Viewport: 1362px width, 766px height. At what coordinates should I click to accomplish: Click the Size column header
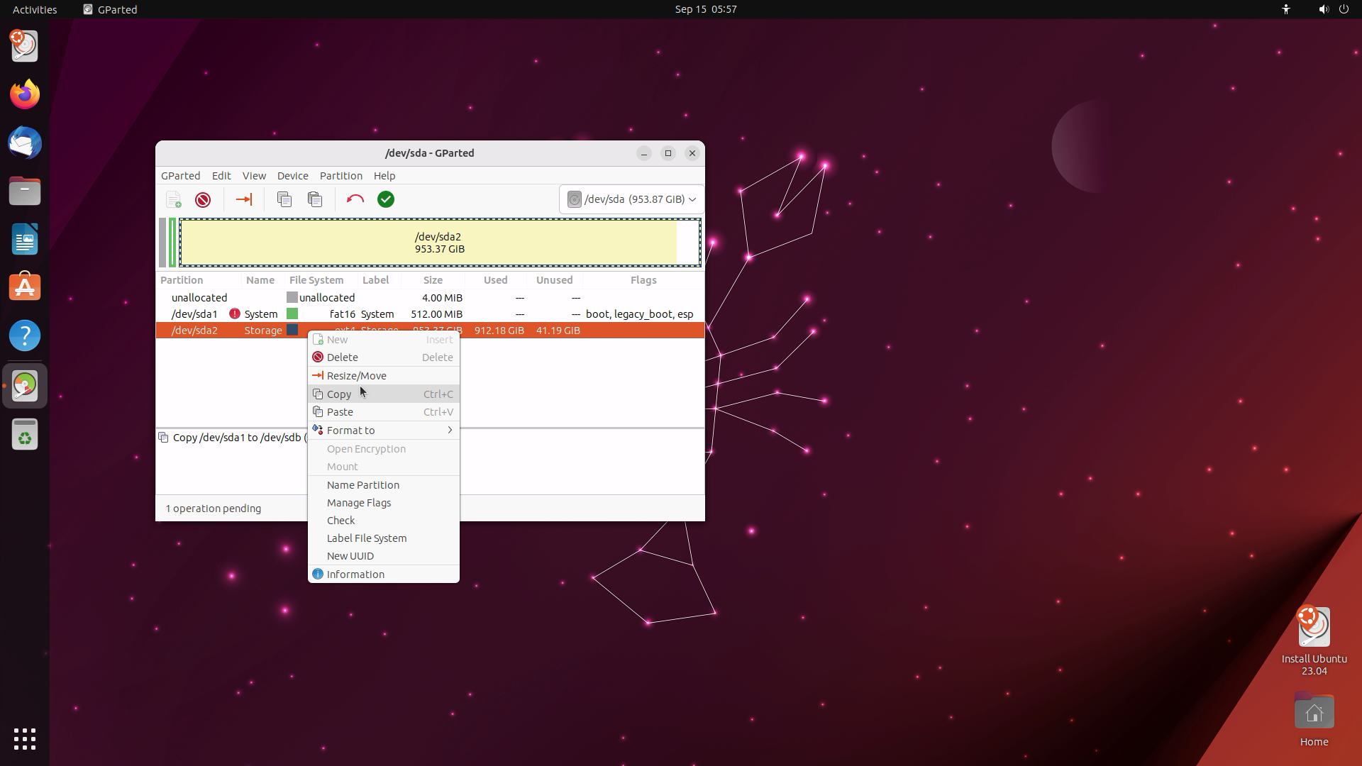click(x=433, y=280)
